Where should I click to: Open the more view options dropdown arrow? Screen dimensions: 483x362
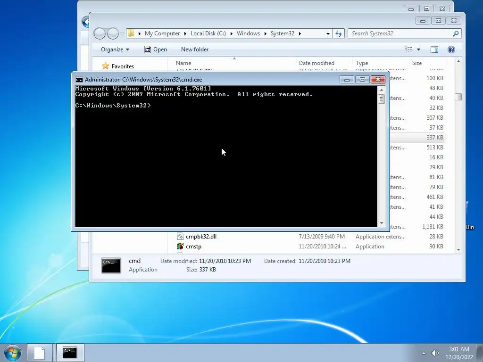(x=418, y=49)
